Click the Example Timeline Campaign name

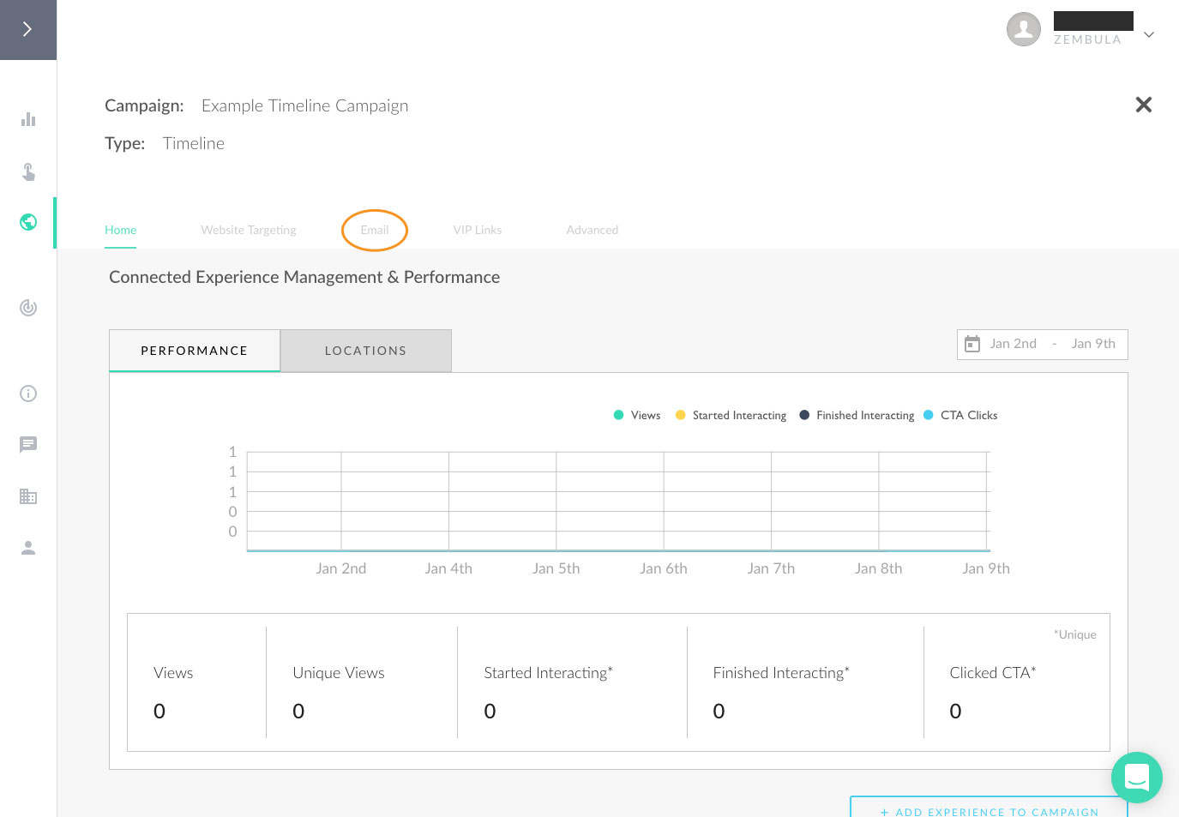click(x=305, y=105)
